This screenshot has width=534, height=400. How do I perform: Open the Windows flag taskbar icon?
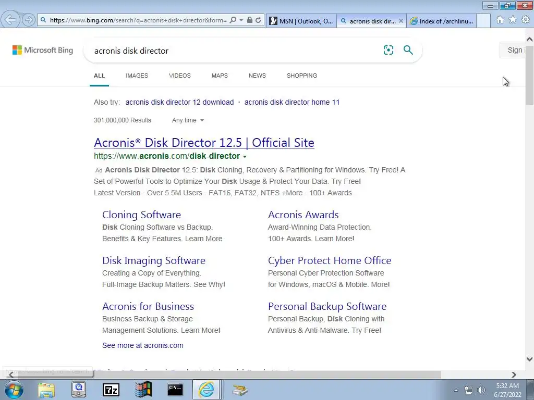pyautogui.click(x=143, y=390)
